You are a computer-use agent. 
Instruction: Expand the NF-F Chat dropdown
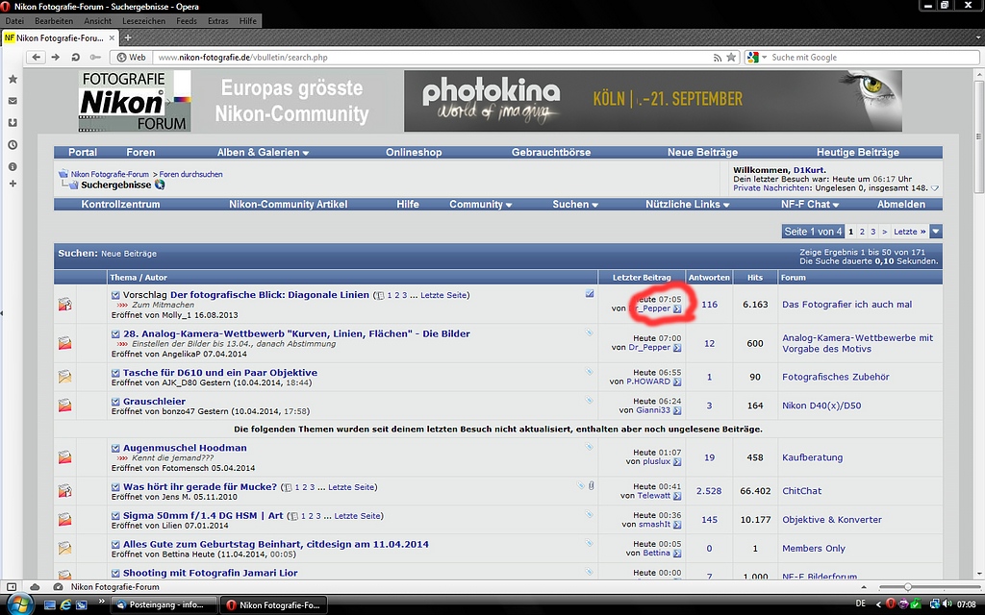click(810, 205)
